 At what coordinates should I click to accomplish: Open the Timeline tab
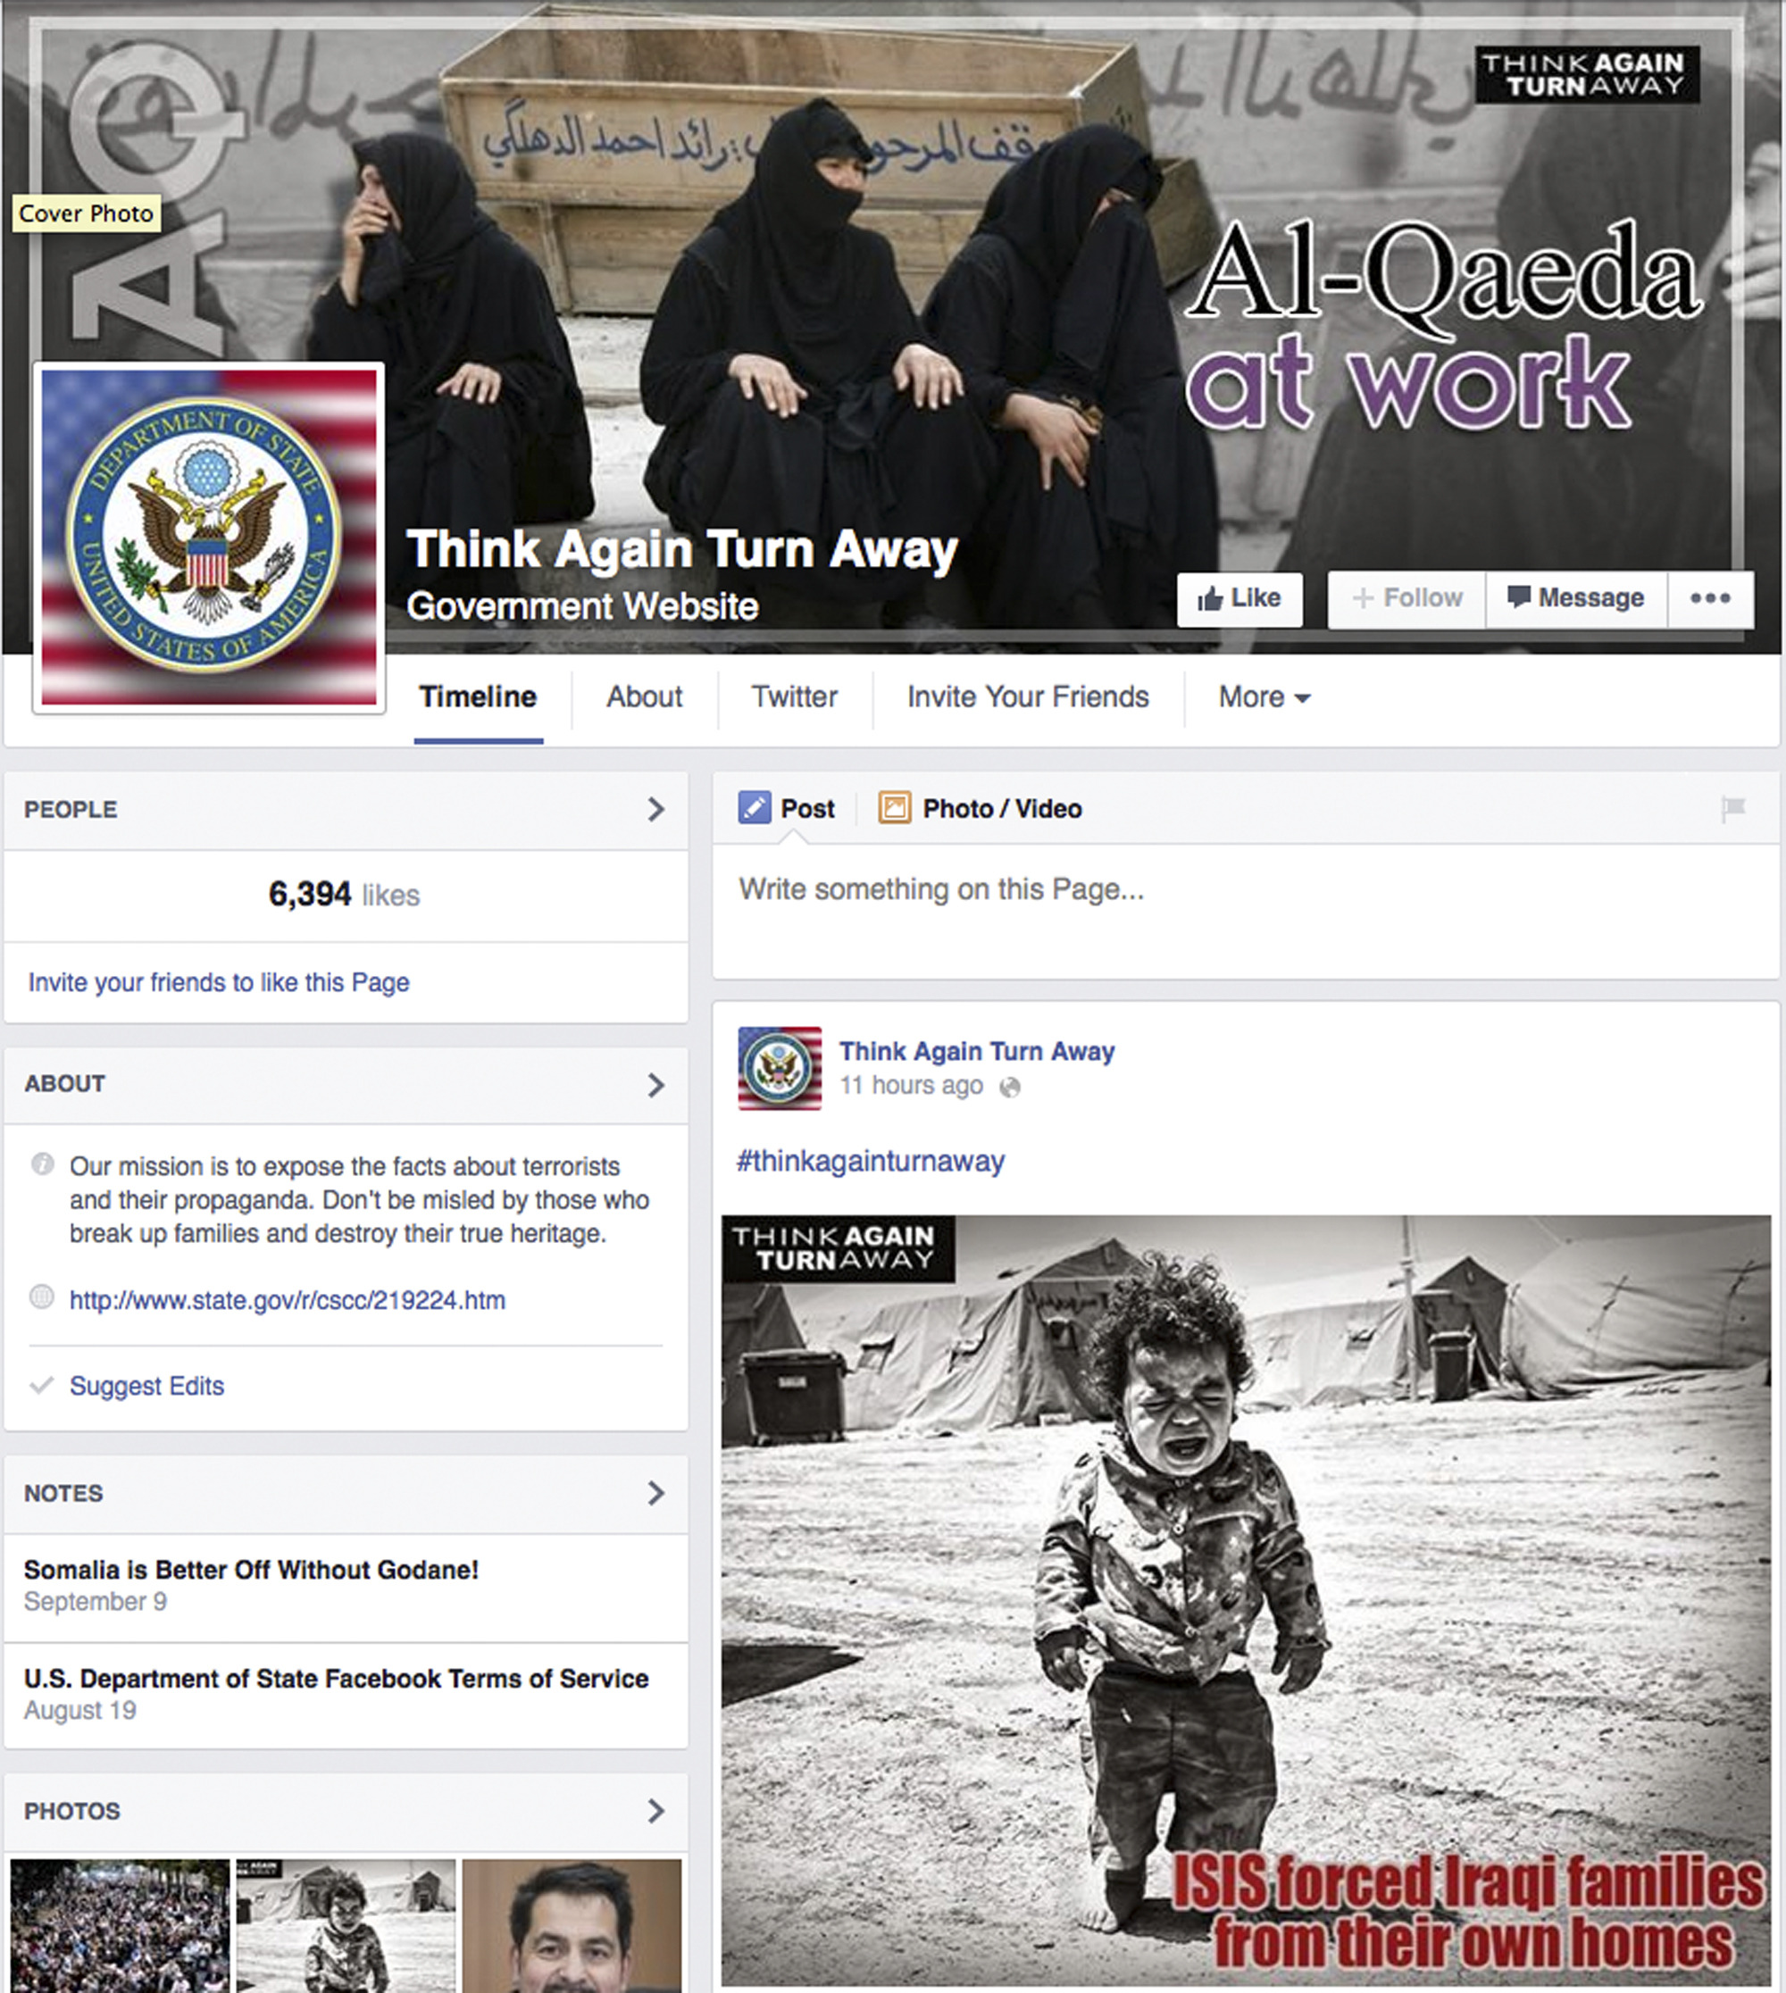coord(478,696)
